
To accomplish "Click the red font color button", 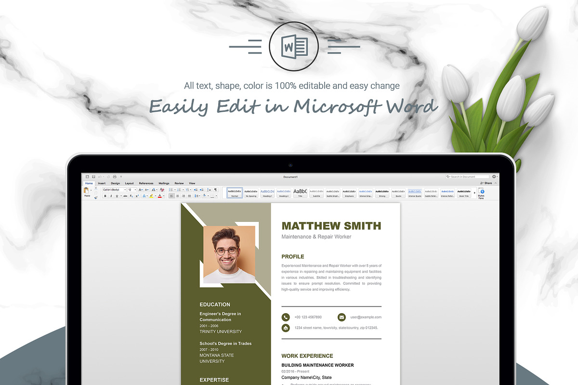I will click(159, 196).
